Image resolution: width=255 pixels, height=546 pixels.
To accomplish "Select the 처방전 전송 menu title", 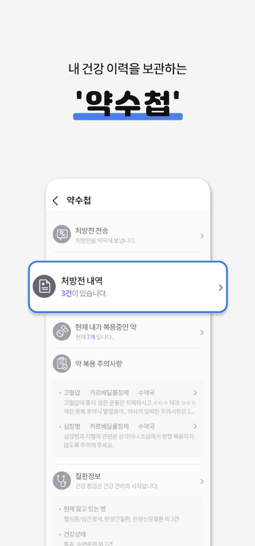I will click(x=92, y=230).
